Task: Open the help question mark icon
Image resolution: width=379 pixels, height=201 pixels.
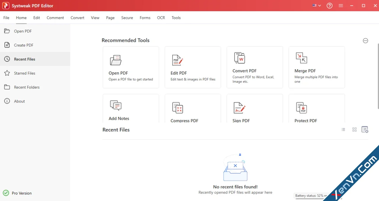Action: click(330, 6)
